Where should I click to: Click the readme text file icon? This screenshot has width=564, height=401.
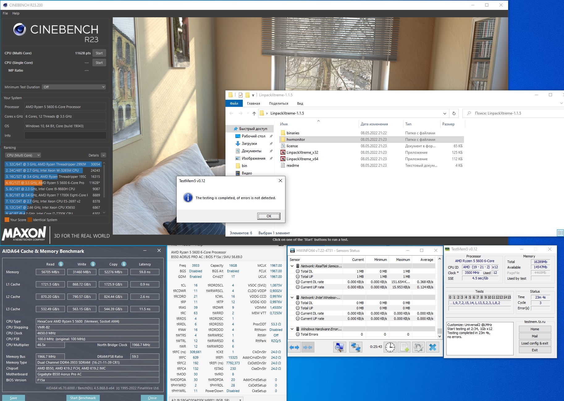tap(283, 165)
